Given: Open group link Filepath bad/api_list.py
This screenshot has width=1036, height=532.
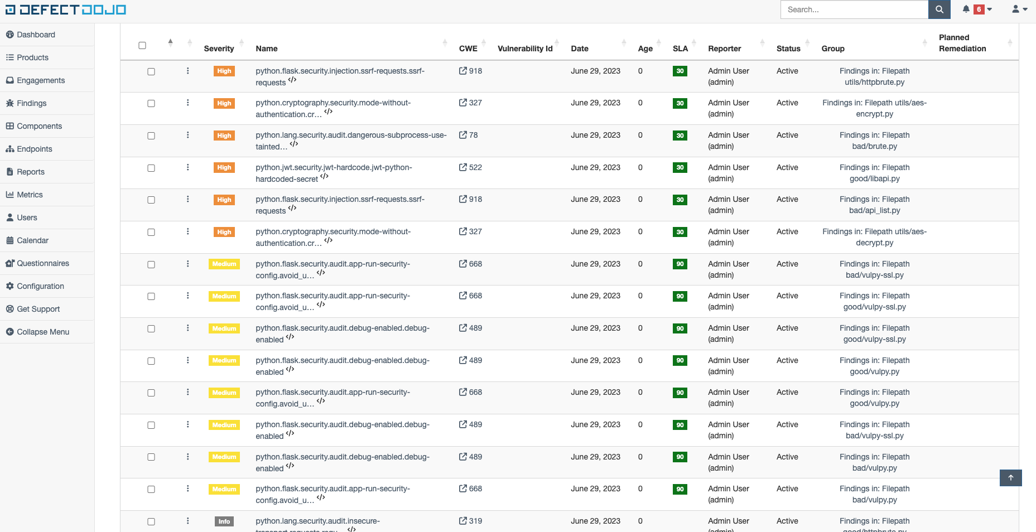Looking at the screenshot, I should [874, 205].
